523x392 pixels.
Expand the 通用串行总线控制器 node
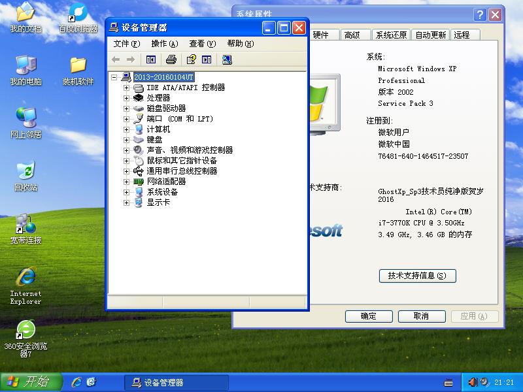(x=126, y=171)
